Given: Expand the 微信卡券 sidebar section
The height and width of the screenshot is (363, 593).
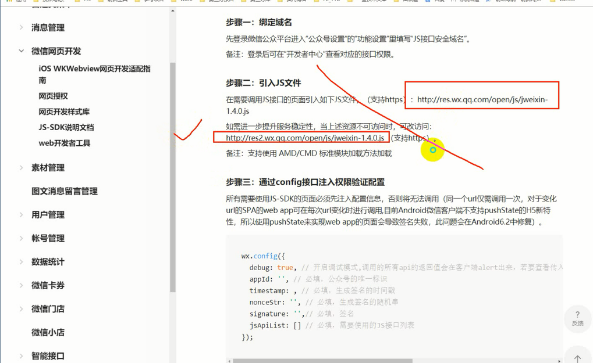Looking at the screenshot, I should pos(22,285).
